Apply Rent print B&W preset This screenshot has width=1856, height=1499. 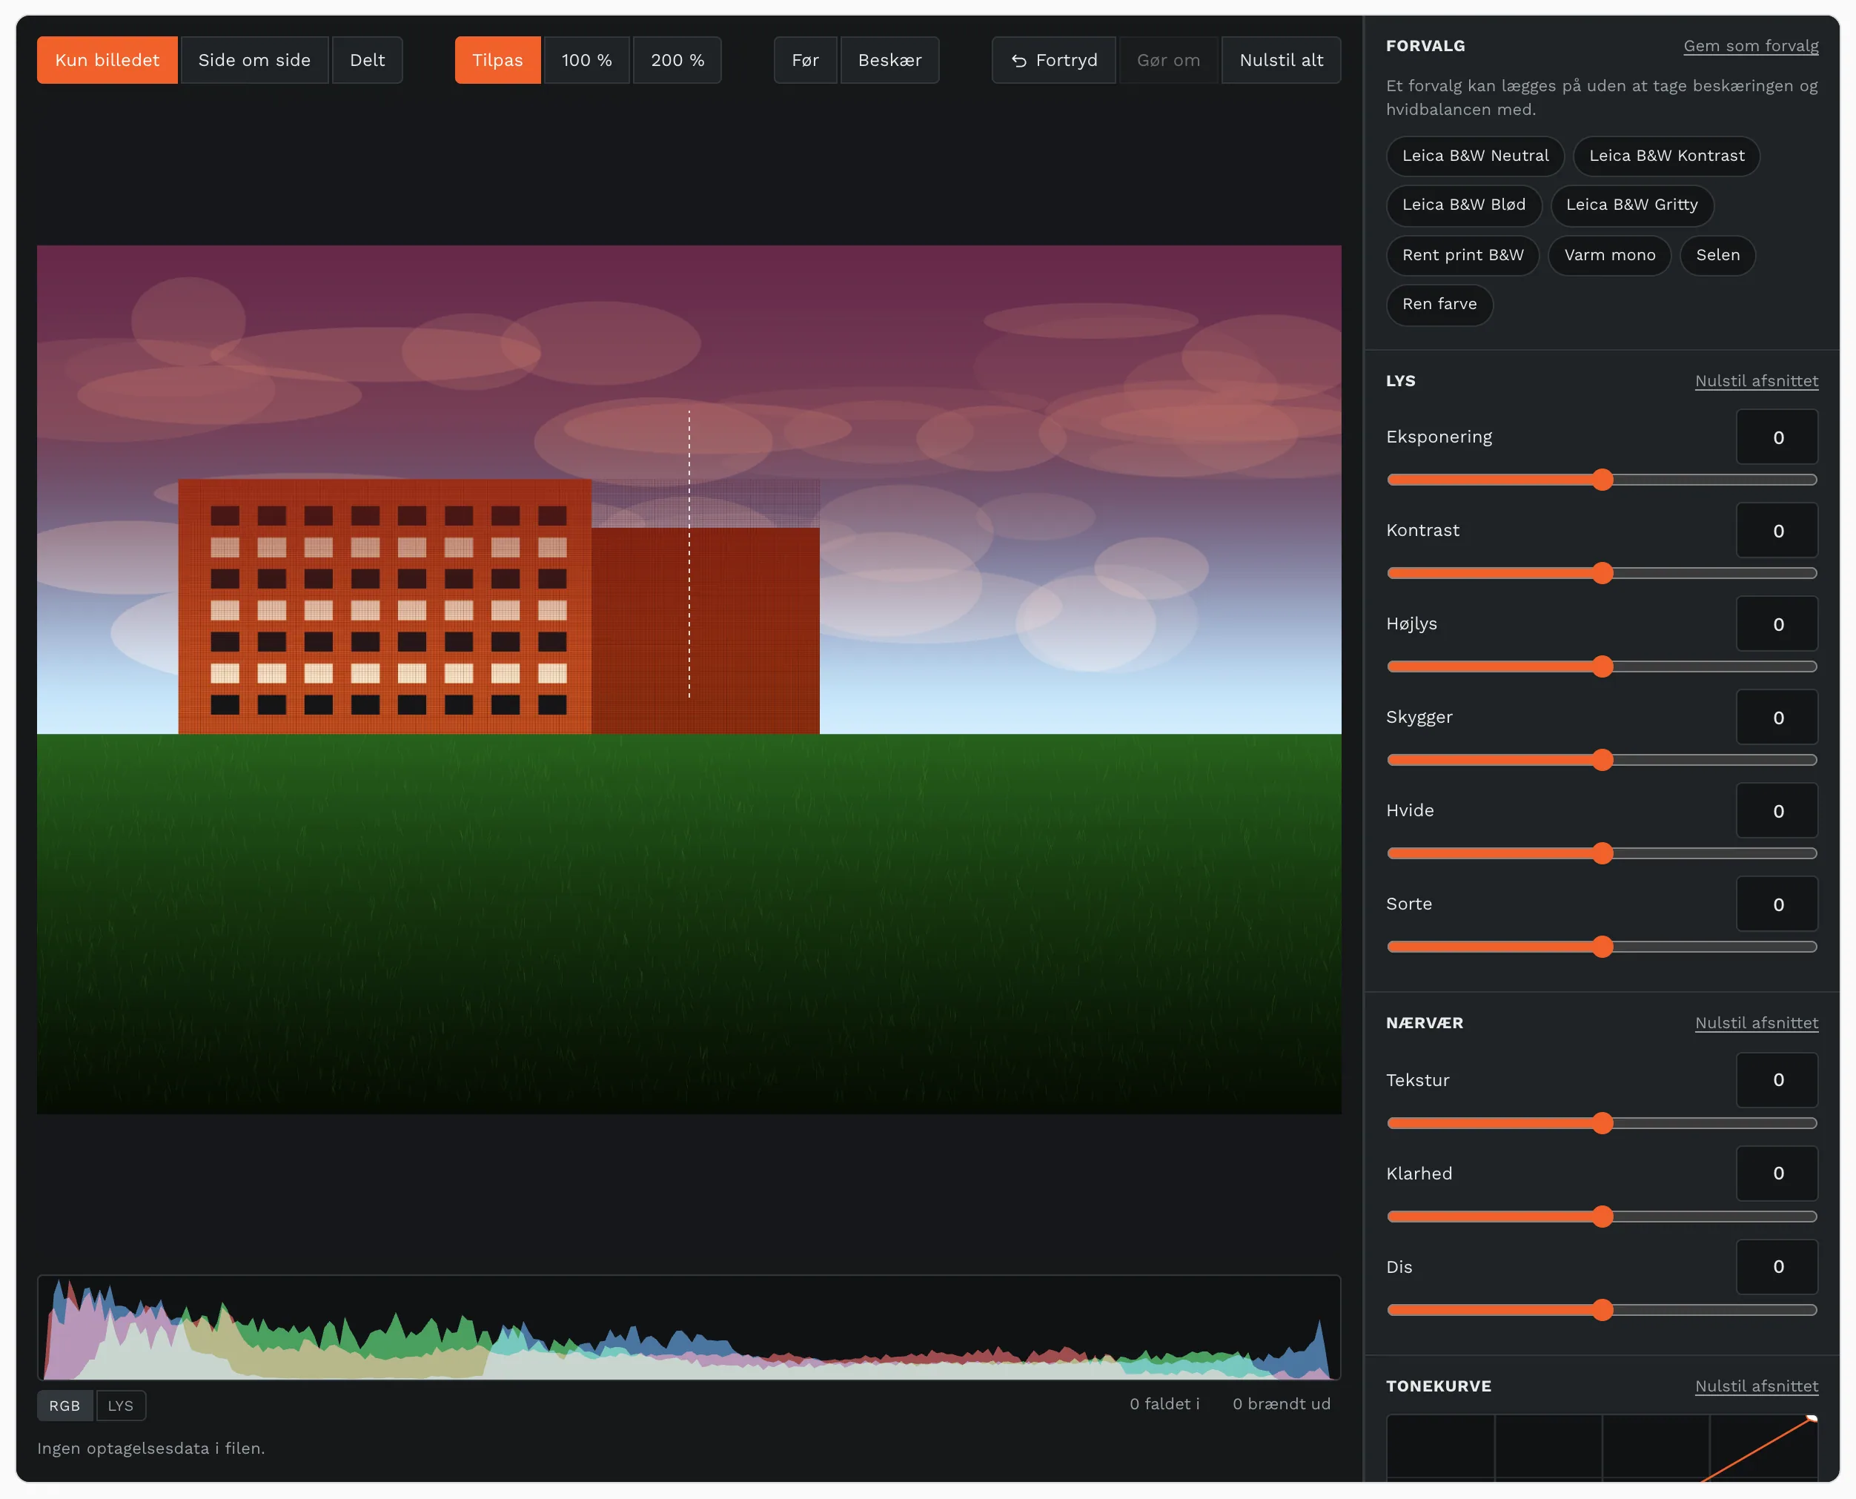pos(1462,255)
